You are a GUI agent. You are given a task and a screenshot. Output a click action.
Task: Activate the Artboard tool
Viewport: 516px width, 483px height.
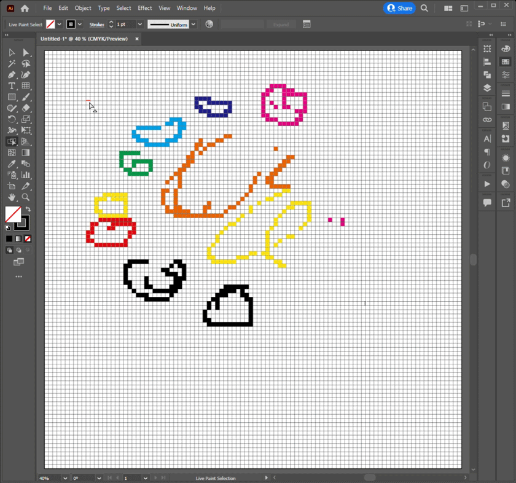[x=12, y=186]
